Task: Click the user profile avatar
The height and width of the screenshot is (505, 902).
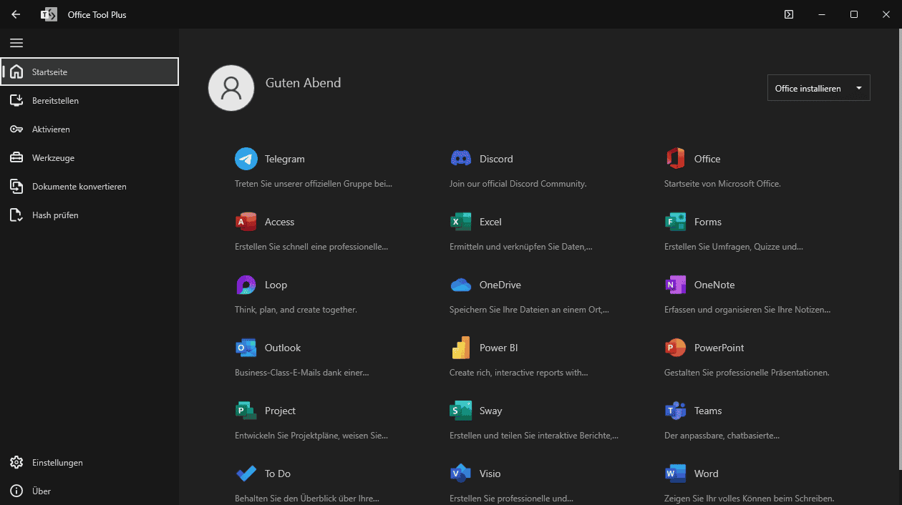Action: coord(231,88)
